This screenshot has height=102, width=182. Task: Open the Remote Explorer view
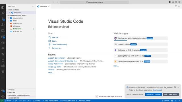[x=3, y=31]
